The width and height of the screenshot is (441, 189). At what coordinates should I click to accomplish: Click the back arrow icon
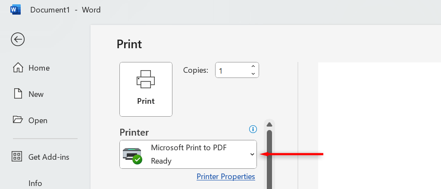[x=18, y=40]
